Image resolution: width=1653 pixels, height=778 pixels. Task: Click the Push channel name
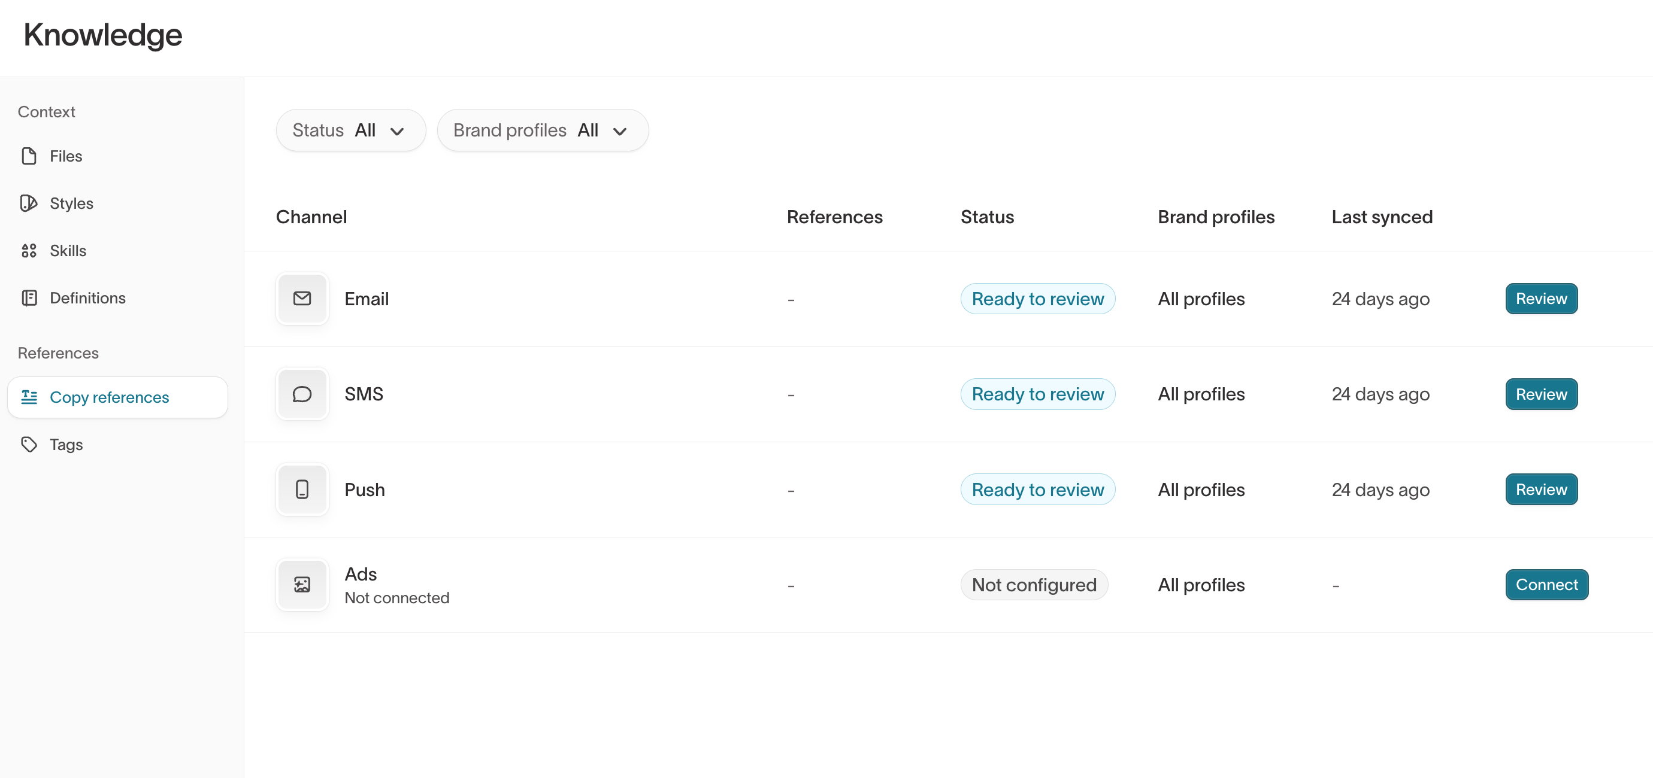tap(365, 490)
